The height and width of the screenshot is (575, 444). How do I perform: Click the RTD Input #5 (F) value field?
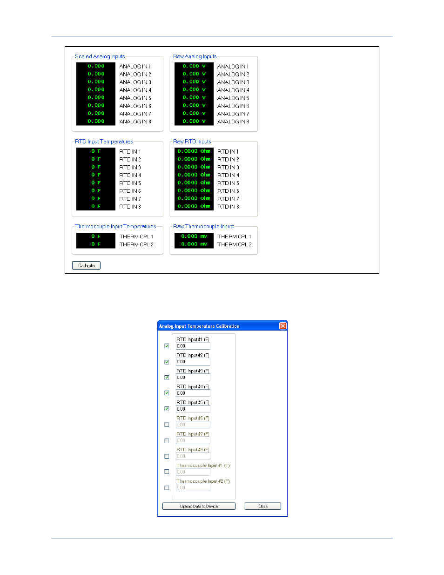pyautogui.click(x=193, y=409)
